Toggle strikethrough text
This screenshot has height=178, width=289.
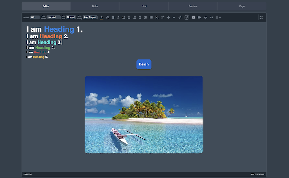pos(168,17)
